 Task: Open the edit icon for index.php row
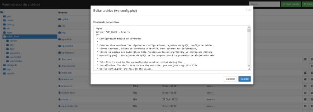pyautogui.click(x=305, y=73)
